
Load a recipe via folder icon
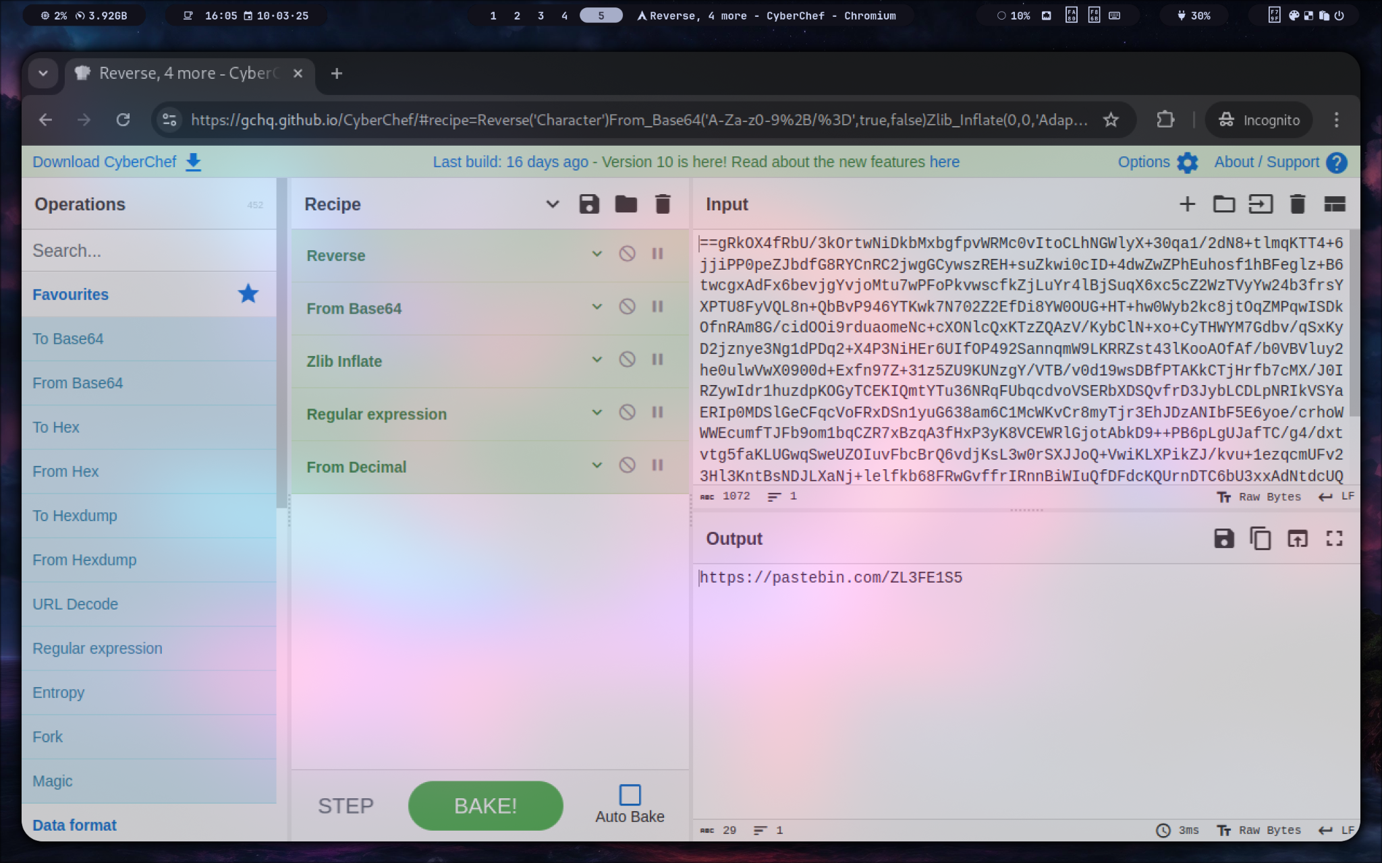coord(626,204)
